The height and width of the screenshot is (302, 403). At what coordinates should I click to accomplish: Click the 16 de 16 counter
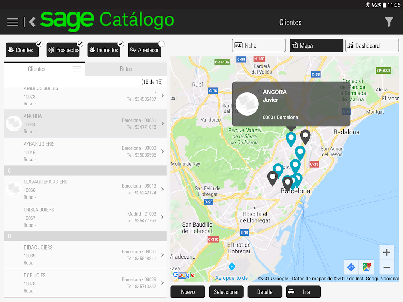[152, 82]
